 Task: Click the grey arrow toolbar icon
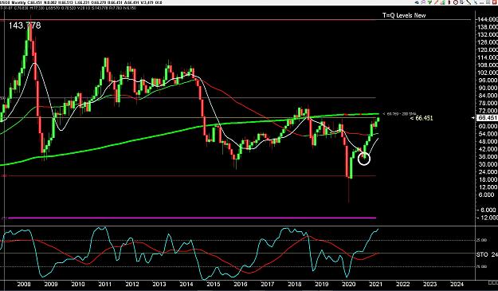tap(462, 2)
